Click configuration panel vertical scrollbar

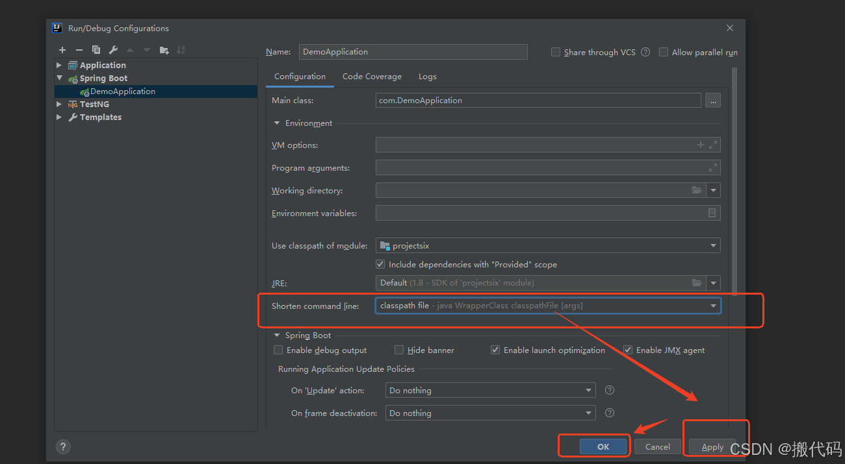coord(734,182)
